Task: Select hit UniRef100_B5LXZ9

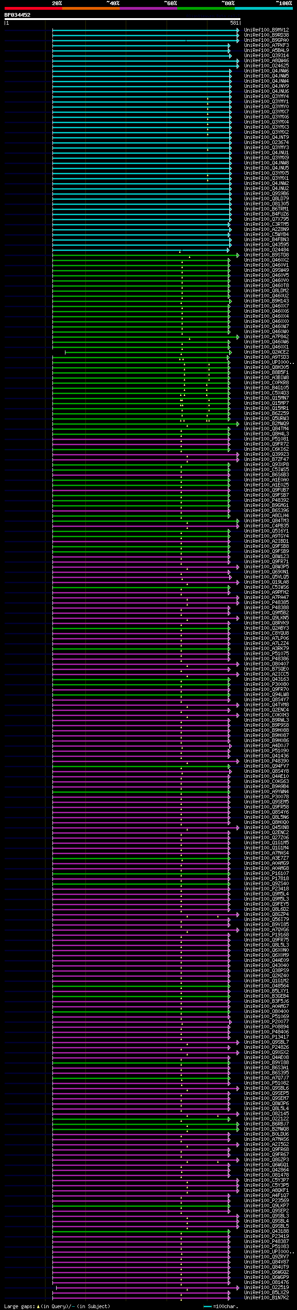Action: pos(266,1292)
